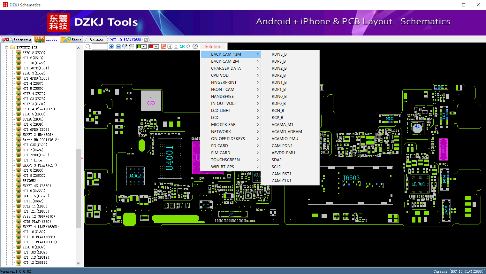Select SMART 4 PLUS(X680D) in the tree
The height and width of the screenshot is (274, 486).
pyautogui.click(x=41, y=227)
